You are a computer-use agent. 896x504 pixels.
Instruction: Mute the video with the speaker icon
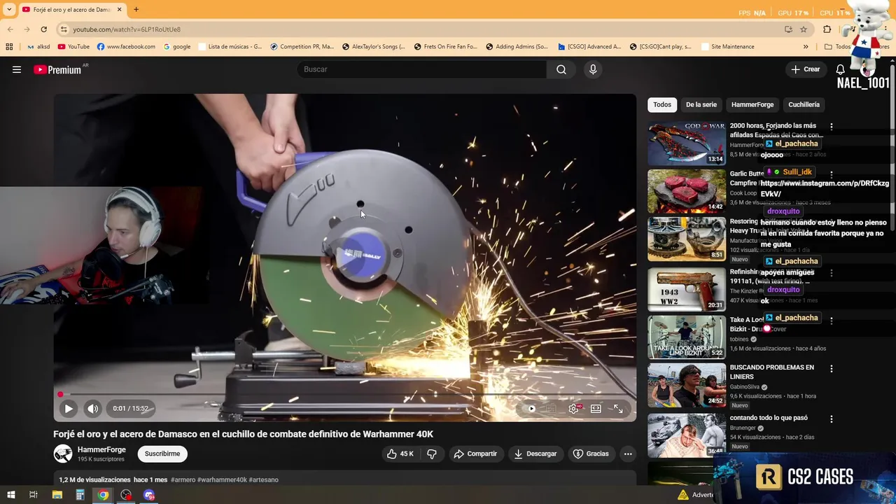coord(92,409)
